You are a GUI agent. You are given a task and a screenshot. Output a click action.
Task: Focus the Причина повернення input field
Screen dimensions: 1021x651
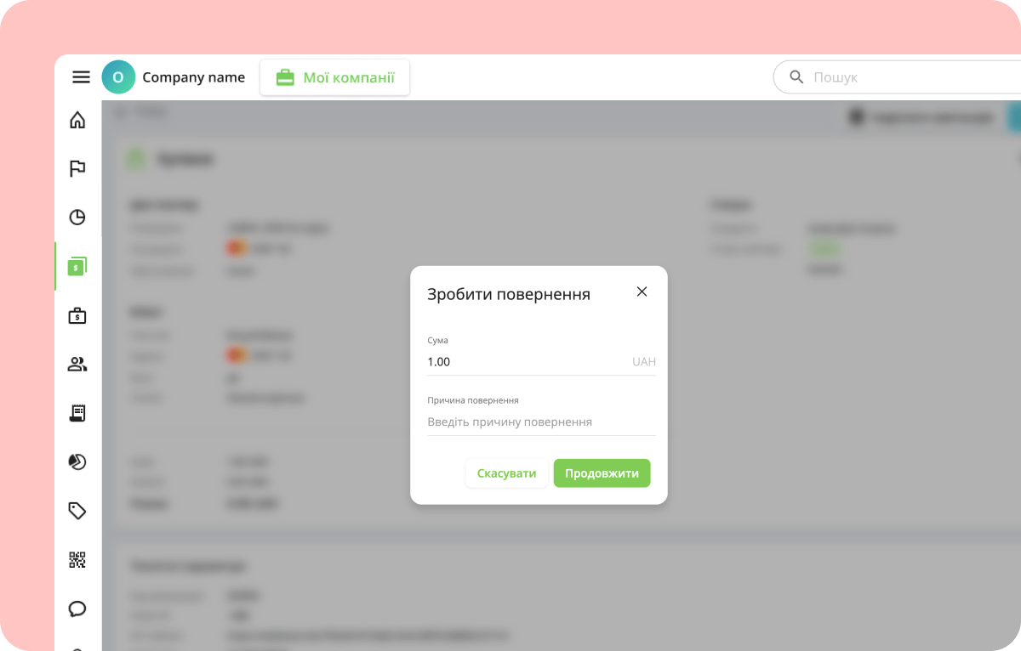pyautogui.click(x=541, y=422)
